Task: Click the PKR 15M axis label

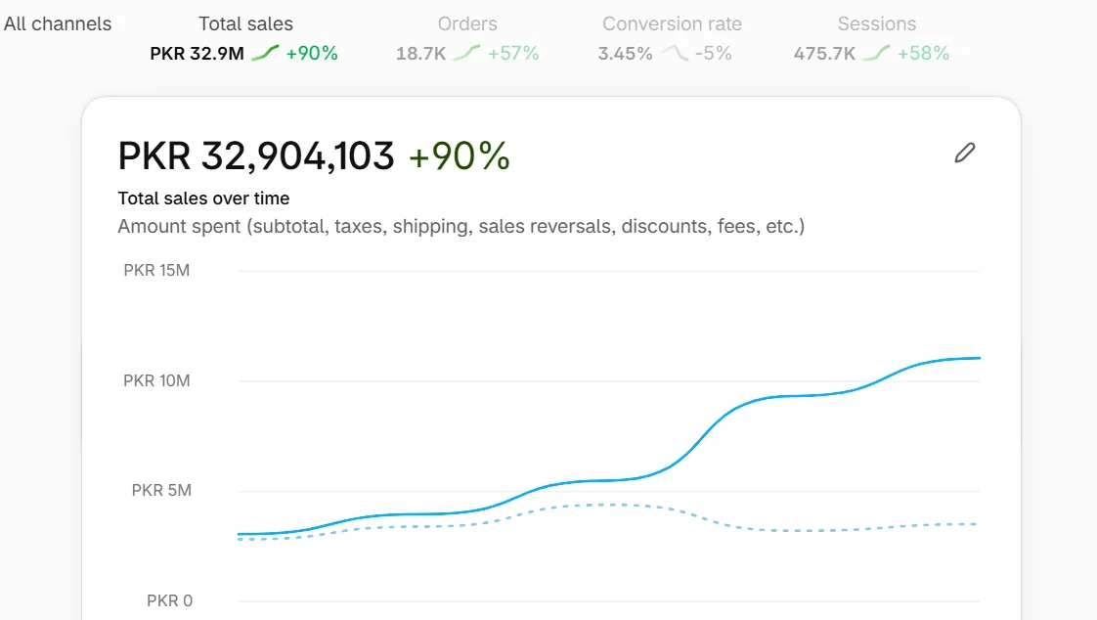Action: point(156,270)
